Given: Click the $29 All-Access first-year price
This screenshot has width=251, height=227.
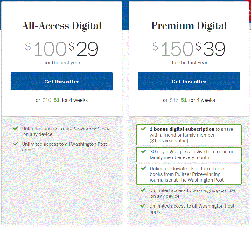Looking at the screenshot, I should pos(83,49).
